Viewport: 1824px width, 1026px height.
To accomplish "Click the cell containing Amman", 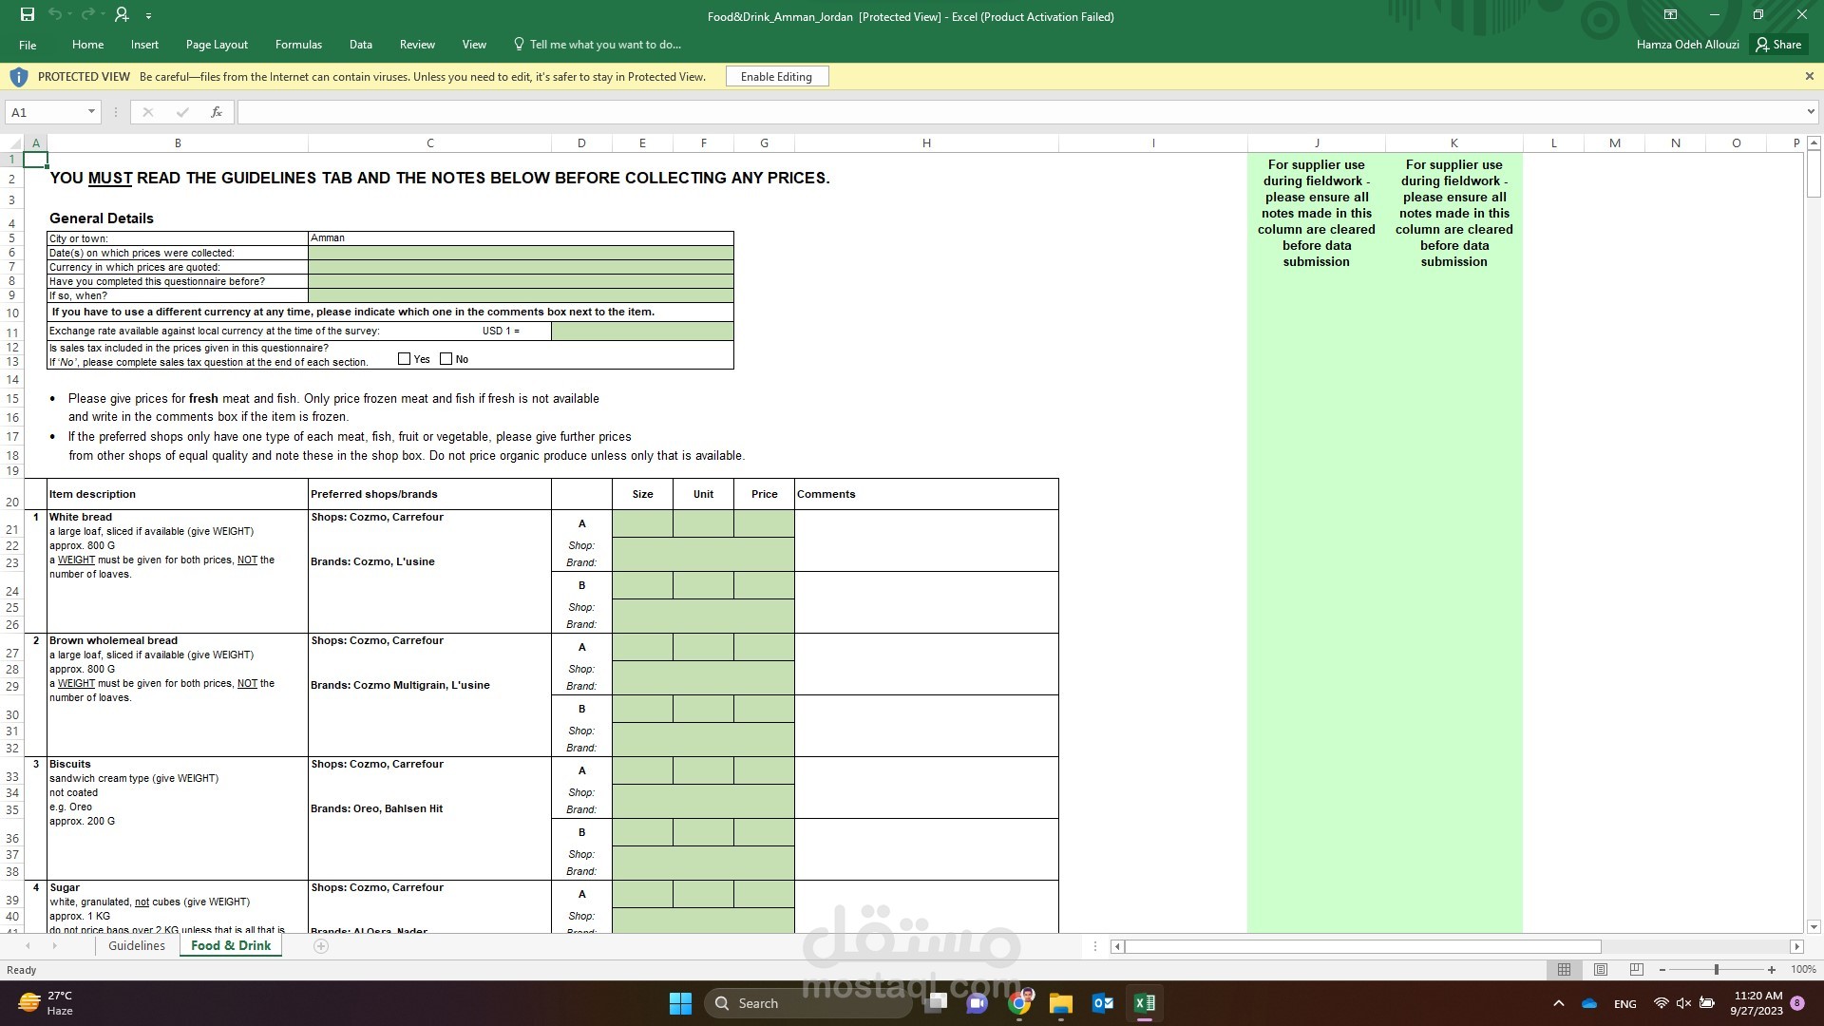I will pos(521,238).
